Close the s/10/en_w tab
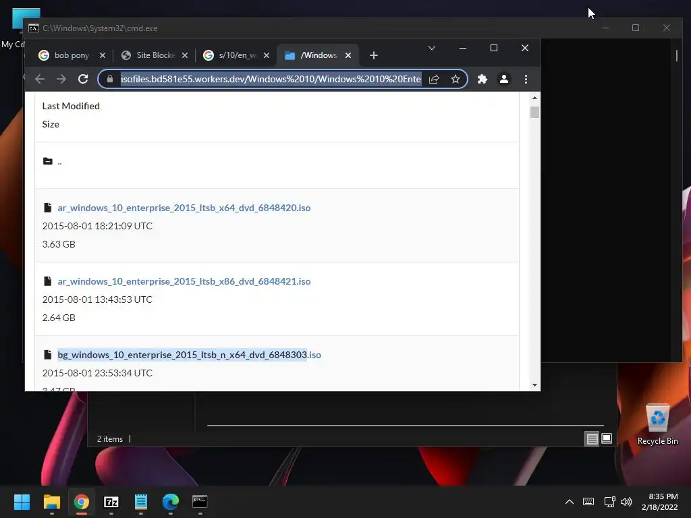The width and height of the screenshot is (691, 518). coord(267,55)
